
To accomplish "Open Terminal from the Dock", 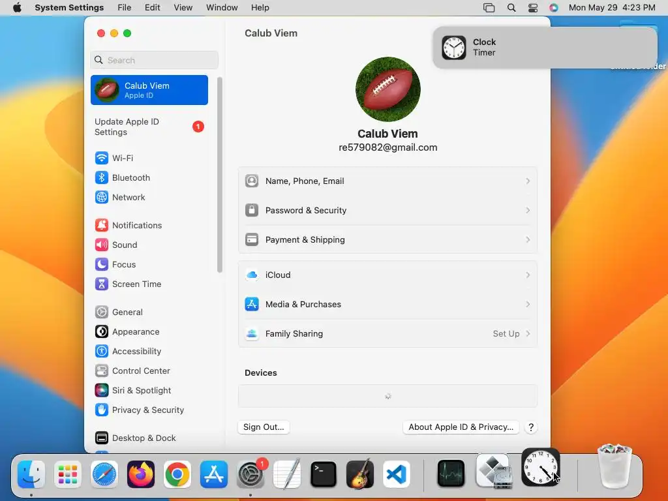I will tap(324, 474).
